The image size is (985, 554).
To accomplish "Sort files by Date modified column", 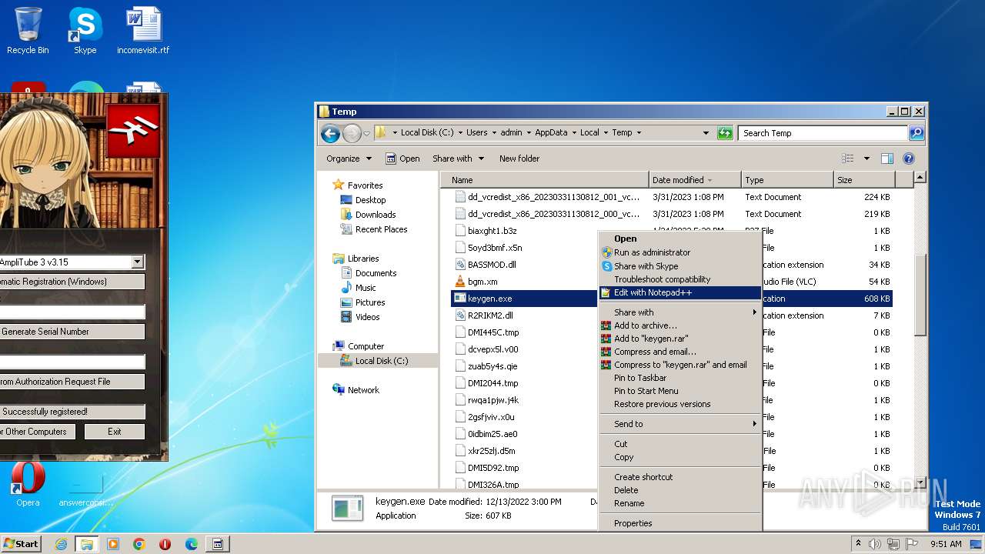I will [x=695, y=180].
